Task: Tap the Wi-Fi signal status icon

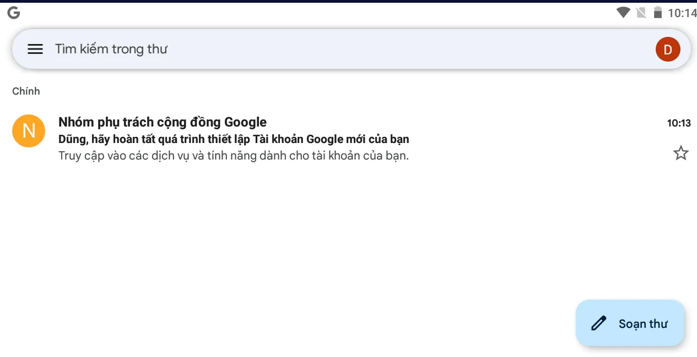Action: [x=623, y=13]
